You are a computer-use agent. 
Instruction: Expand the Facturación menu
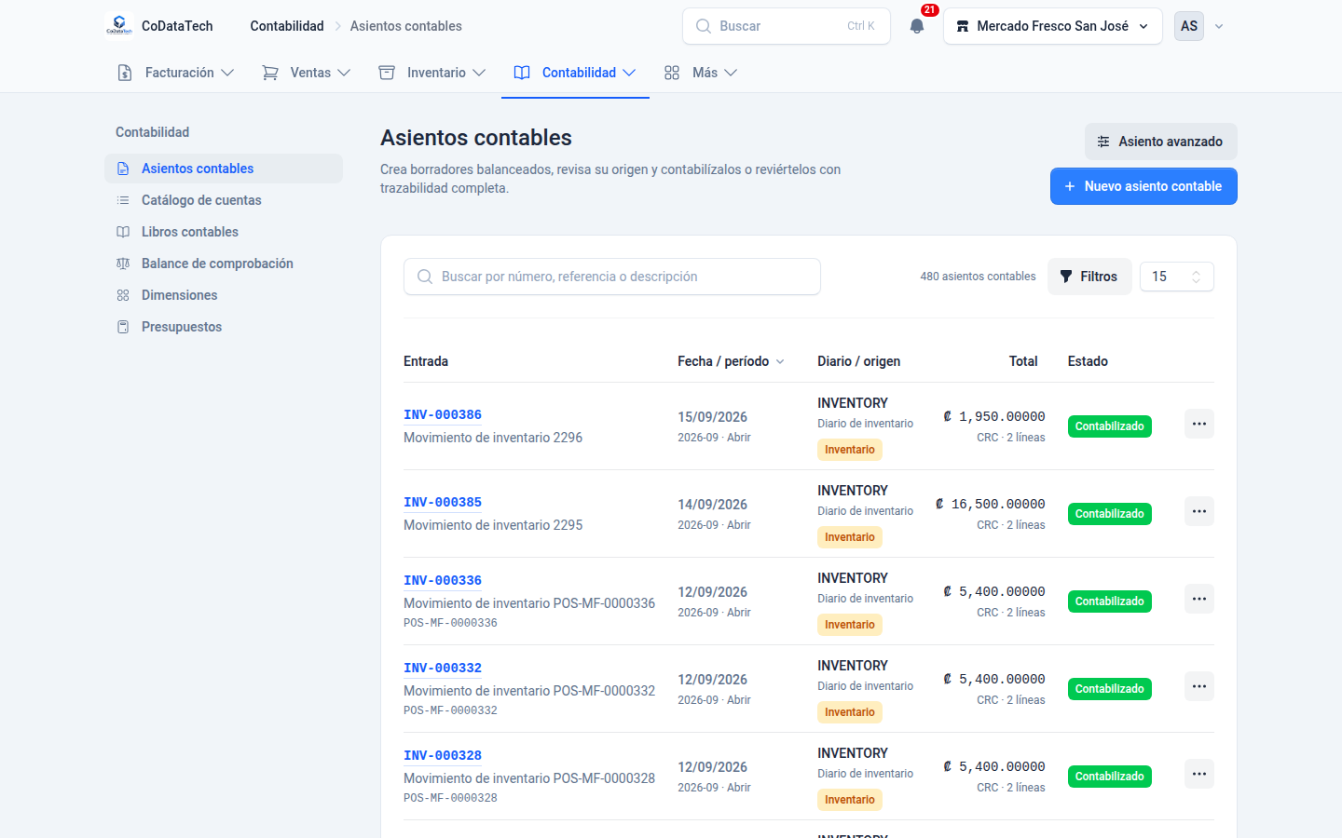click(x=176, y=73)
